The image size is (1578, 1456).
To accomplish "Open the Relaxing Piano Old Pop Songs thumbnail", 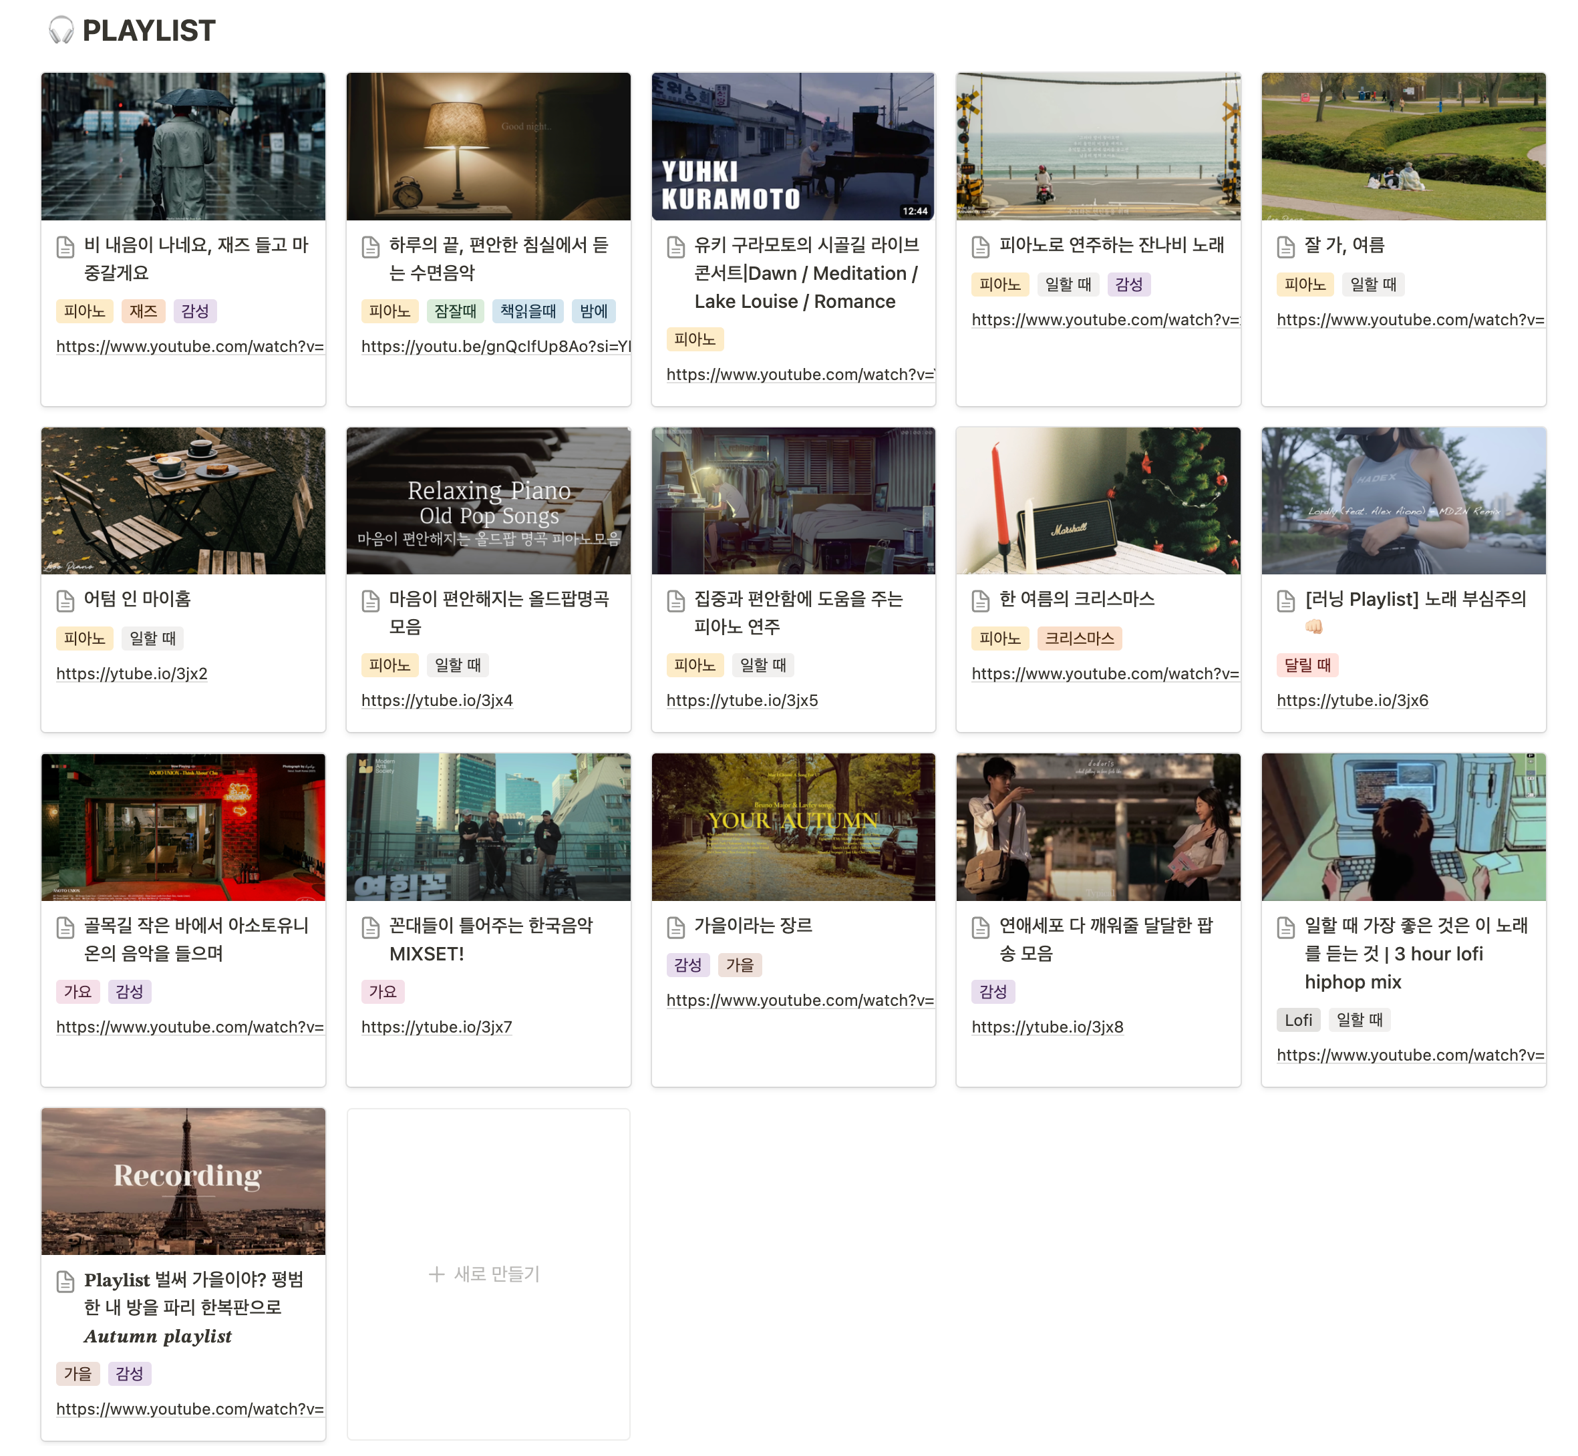I will [488, 501].
